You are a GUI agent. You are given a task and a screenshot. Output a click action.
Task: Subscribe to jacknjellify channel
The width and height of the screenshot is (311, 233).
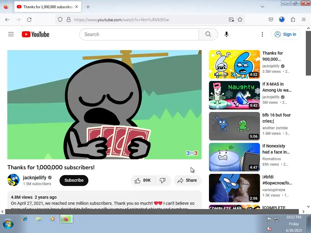74,180
